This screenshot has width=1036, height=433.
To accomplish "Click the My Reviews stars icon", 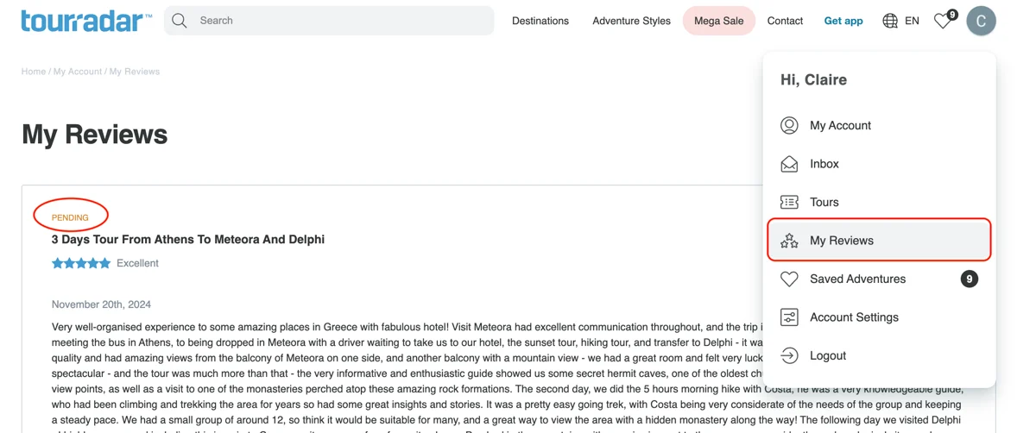I will tap(789, 241).
